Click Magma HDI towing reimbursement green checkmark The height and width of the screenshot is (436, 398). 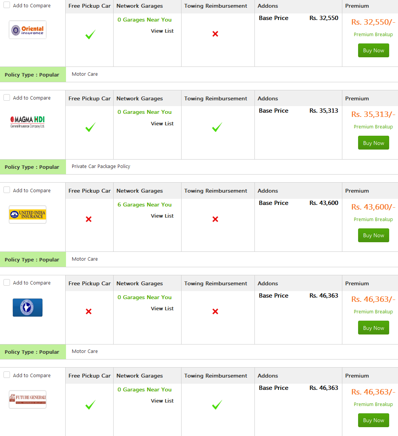tap(217, 127)
